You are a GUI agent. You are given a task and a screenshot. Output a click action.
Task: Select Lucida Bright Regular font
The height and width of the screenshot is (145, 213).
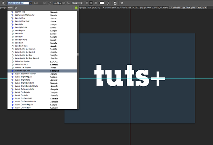[x=42, y=77]
